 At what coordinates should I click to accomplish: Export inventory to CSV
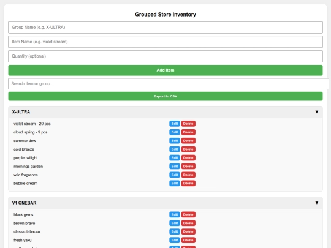[165, 96]
